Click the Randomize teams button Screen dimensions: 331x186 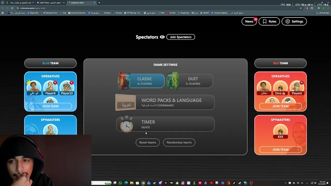tap(179, 142)
